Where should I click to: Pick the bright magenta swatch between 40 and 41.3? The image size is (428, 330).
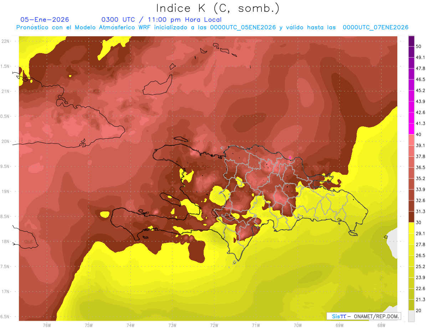click(x=412, y=129)
